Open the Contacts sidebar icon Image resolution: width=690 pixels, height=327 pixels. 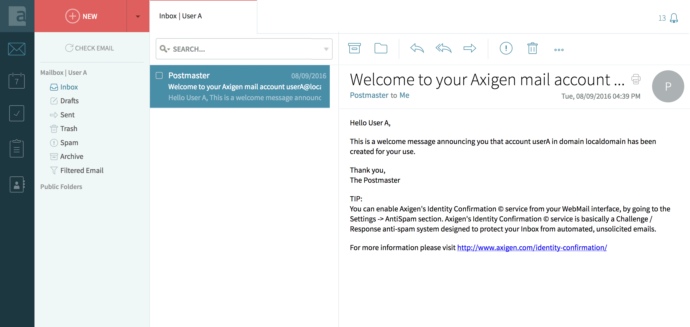click(17, 184)
